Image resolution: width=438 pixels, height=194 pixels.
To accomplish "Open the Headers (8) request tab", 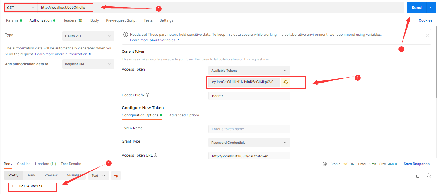I will point(72,20).
